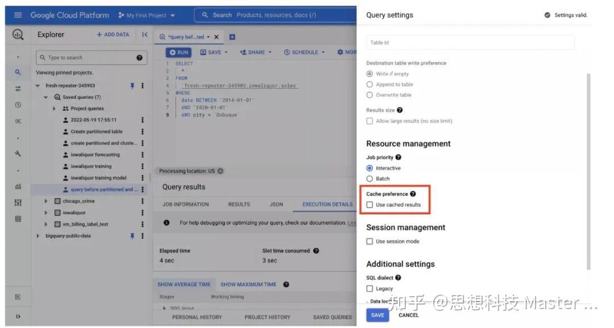The width and height of the screenshot is (614, 328).
Task: Expand Project queries node
Action: coord(54,109)
